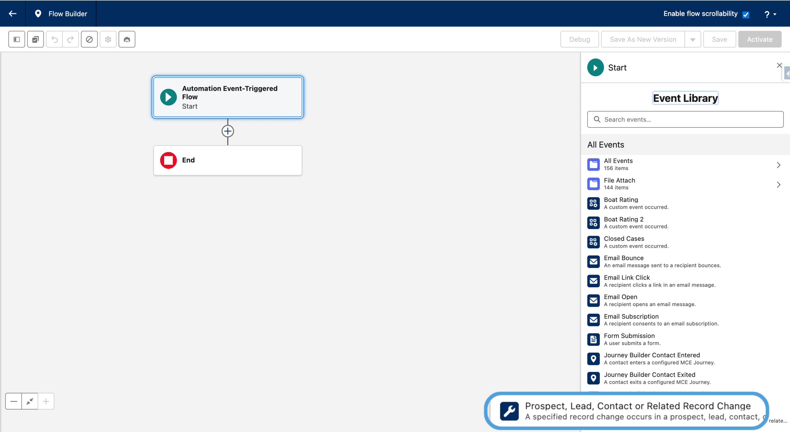Open Save As New Version dropdown arrow
The image size is (790, 432).
coord(693,39)
